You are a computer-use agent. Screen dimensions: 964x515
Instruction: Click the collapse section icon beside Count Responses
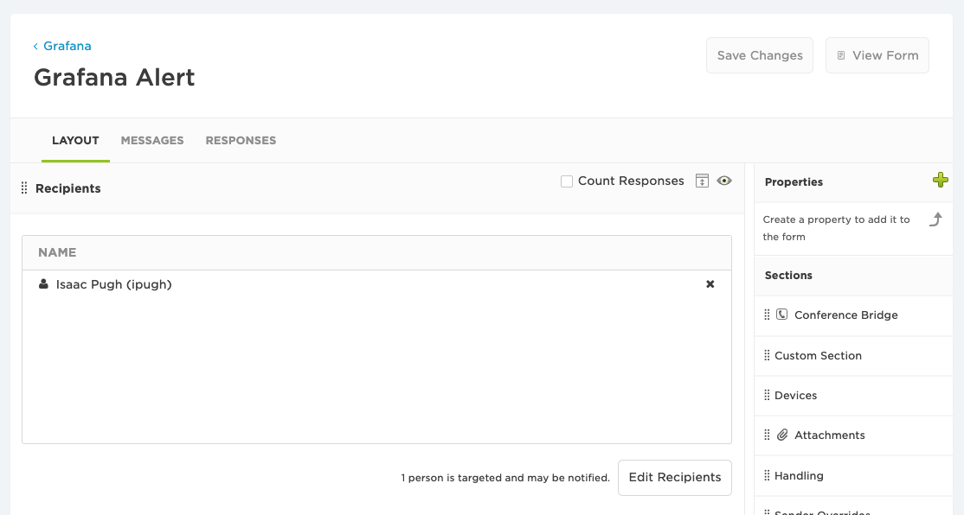coord(702,181)
